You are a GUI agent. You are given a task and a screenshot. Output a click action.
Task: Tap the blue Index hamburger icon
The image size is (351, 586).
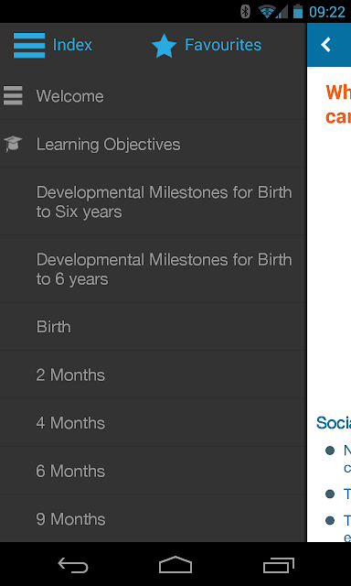pyautogui.click(x=29, y=45)
